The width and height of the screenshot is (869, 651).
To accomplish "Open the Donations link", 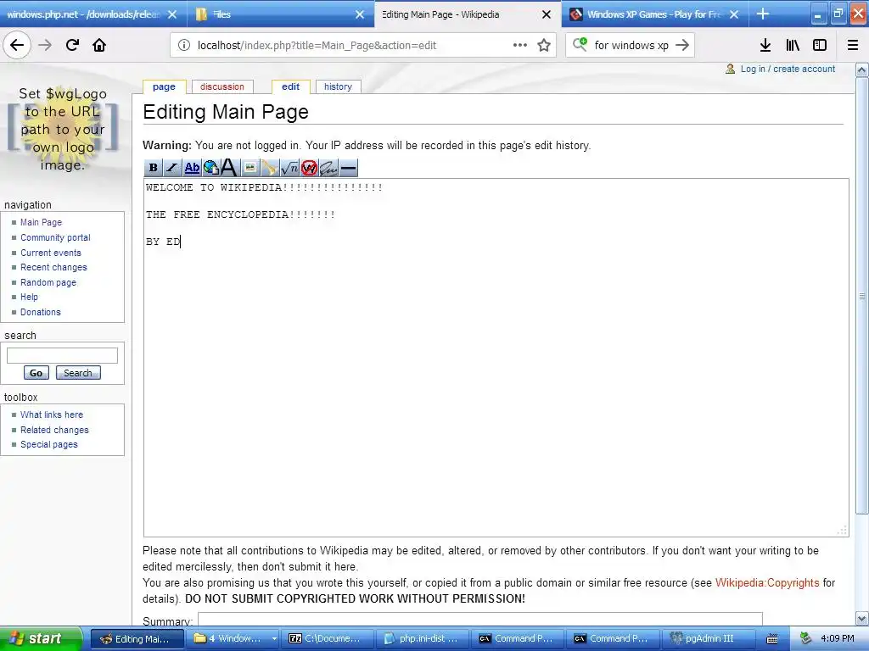I will [41, 312].
